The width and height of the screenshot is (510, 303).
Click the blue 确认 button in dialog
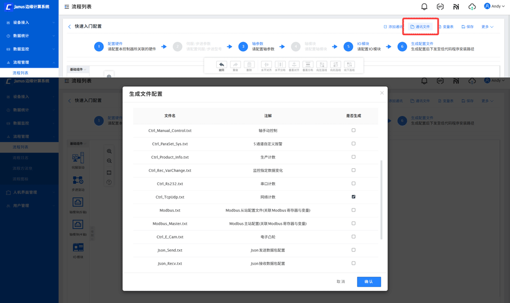click(x=368, y=282)
